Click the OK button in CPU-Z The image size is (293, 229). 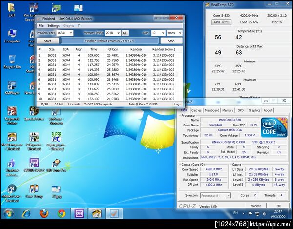[x=279, y=206]
